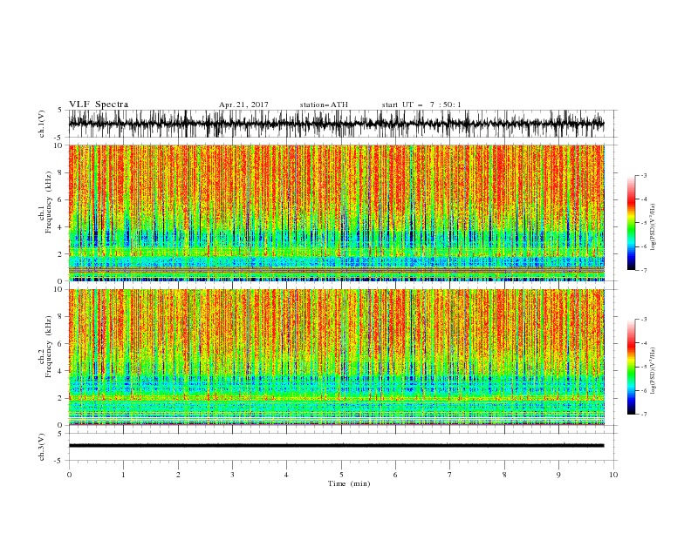Screen dimensions: 691x533
Task: Click the ch.2 frequency axis tick '8'
Action: click(61, 317)
